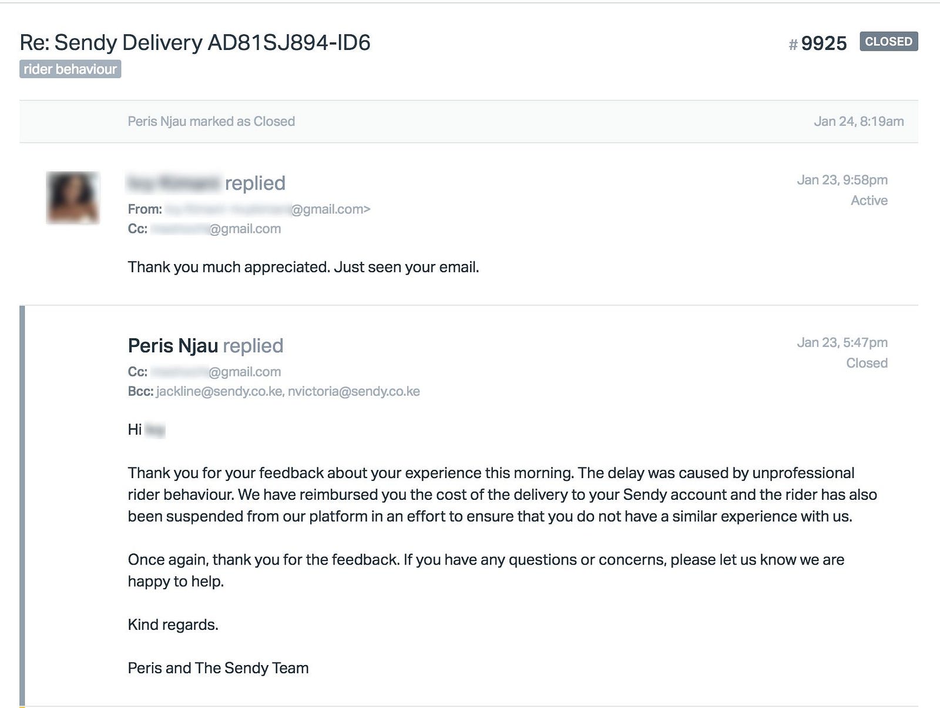Screen dimensions: 940x708
Task: Click the Jan 23, 9:58pm timestamp
Action: (x=842, y=180)
